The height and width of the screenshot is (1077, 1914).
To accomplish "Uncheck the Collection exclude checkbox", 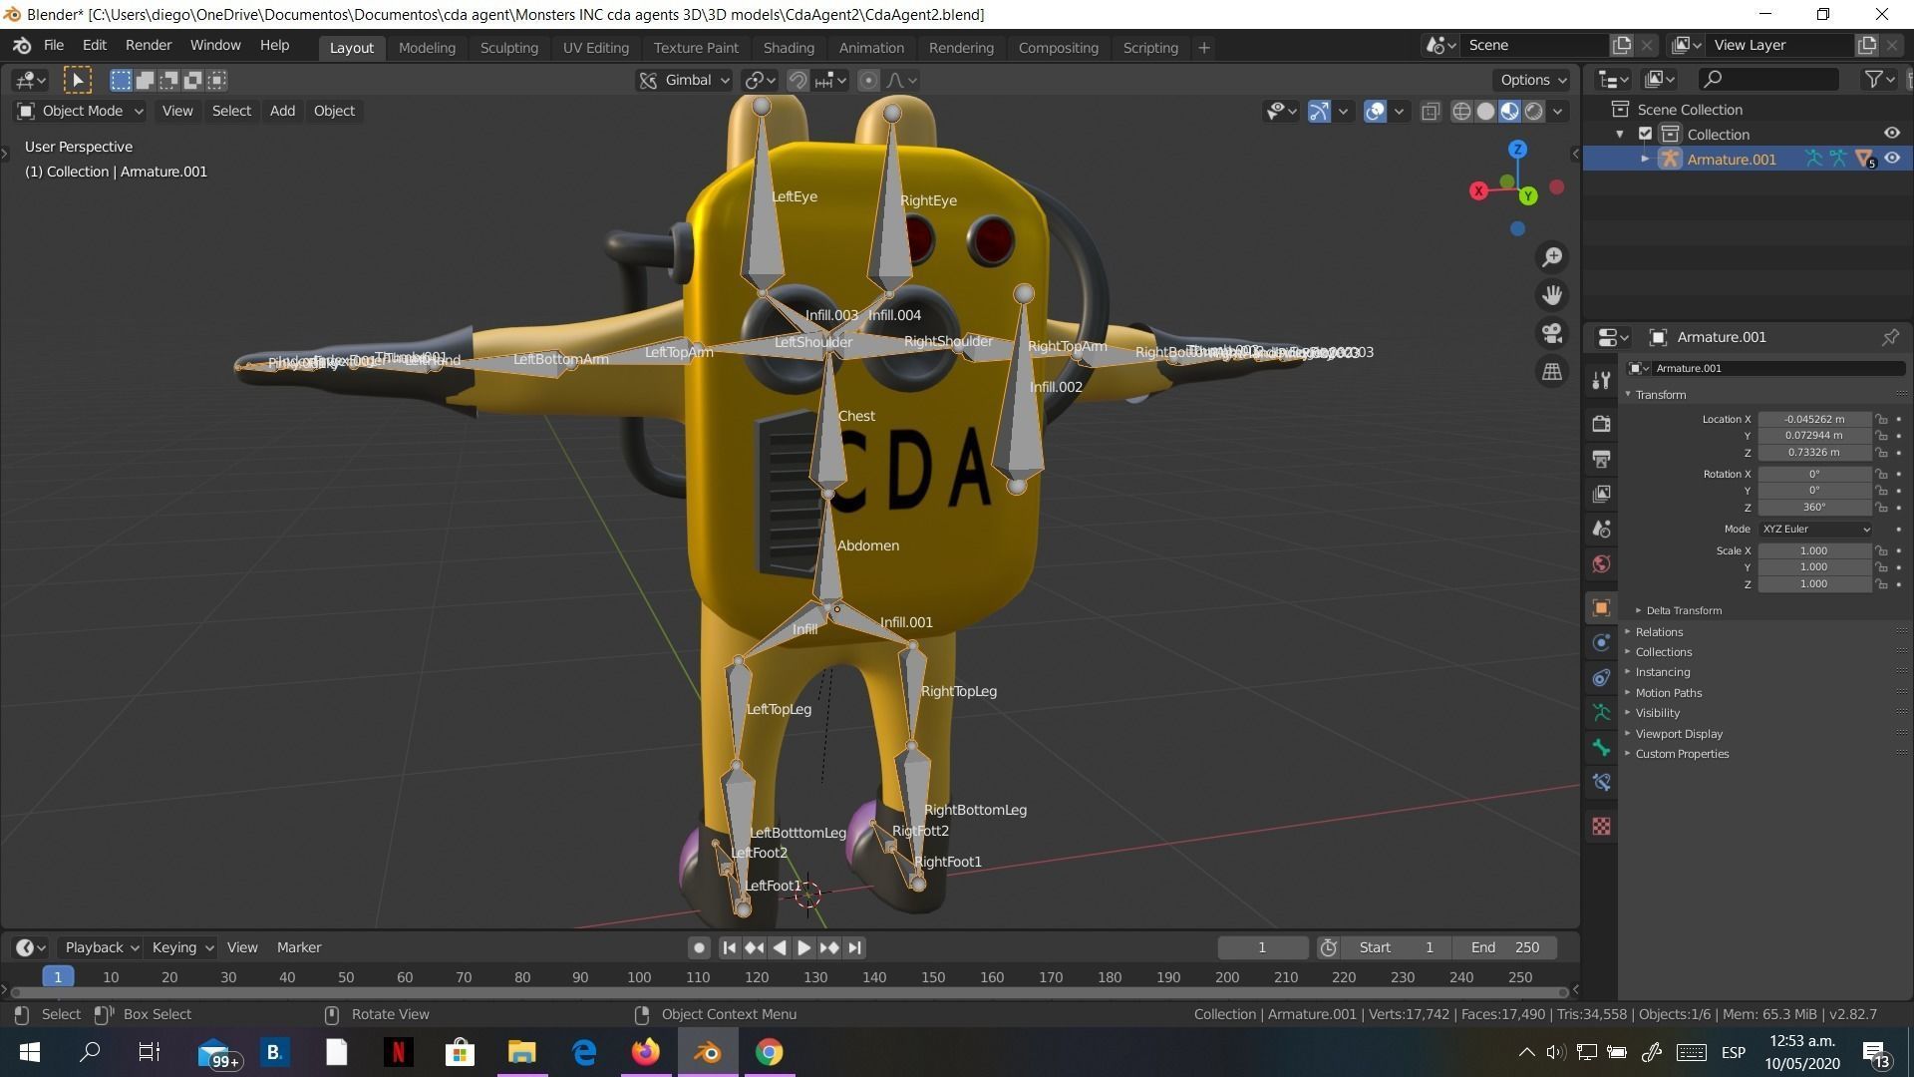I will pyautogui.click(x=1646, y=134).
